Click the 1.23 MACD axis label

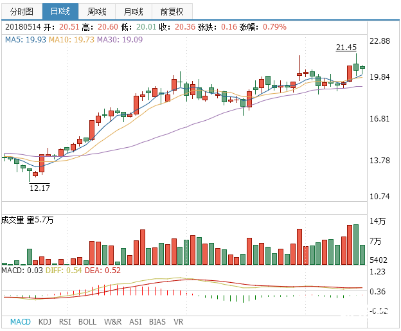(x=377, y=271)
